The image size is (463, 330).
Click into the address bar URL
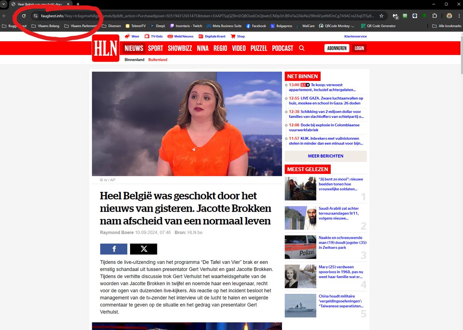[207, 16]
